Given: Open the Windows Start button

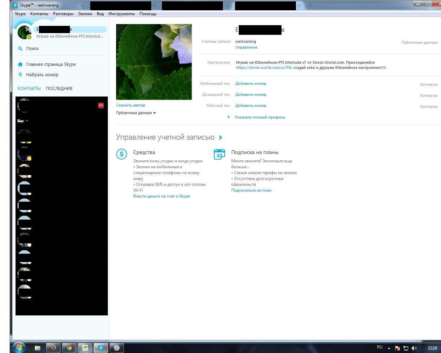Looking at the screenshot, I should click(x=19, y=347).
